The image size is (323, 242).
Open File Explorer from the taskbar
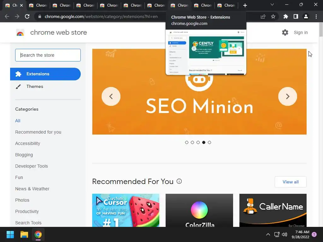[24, 234]
